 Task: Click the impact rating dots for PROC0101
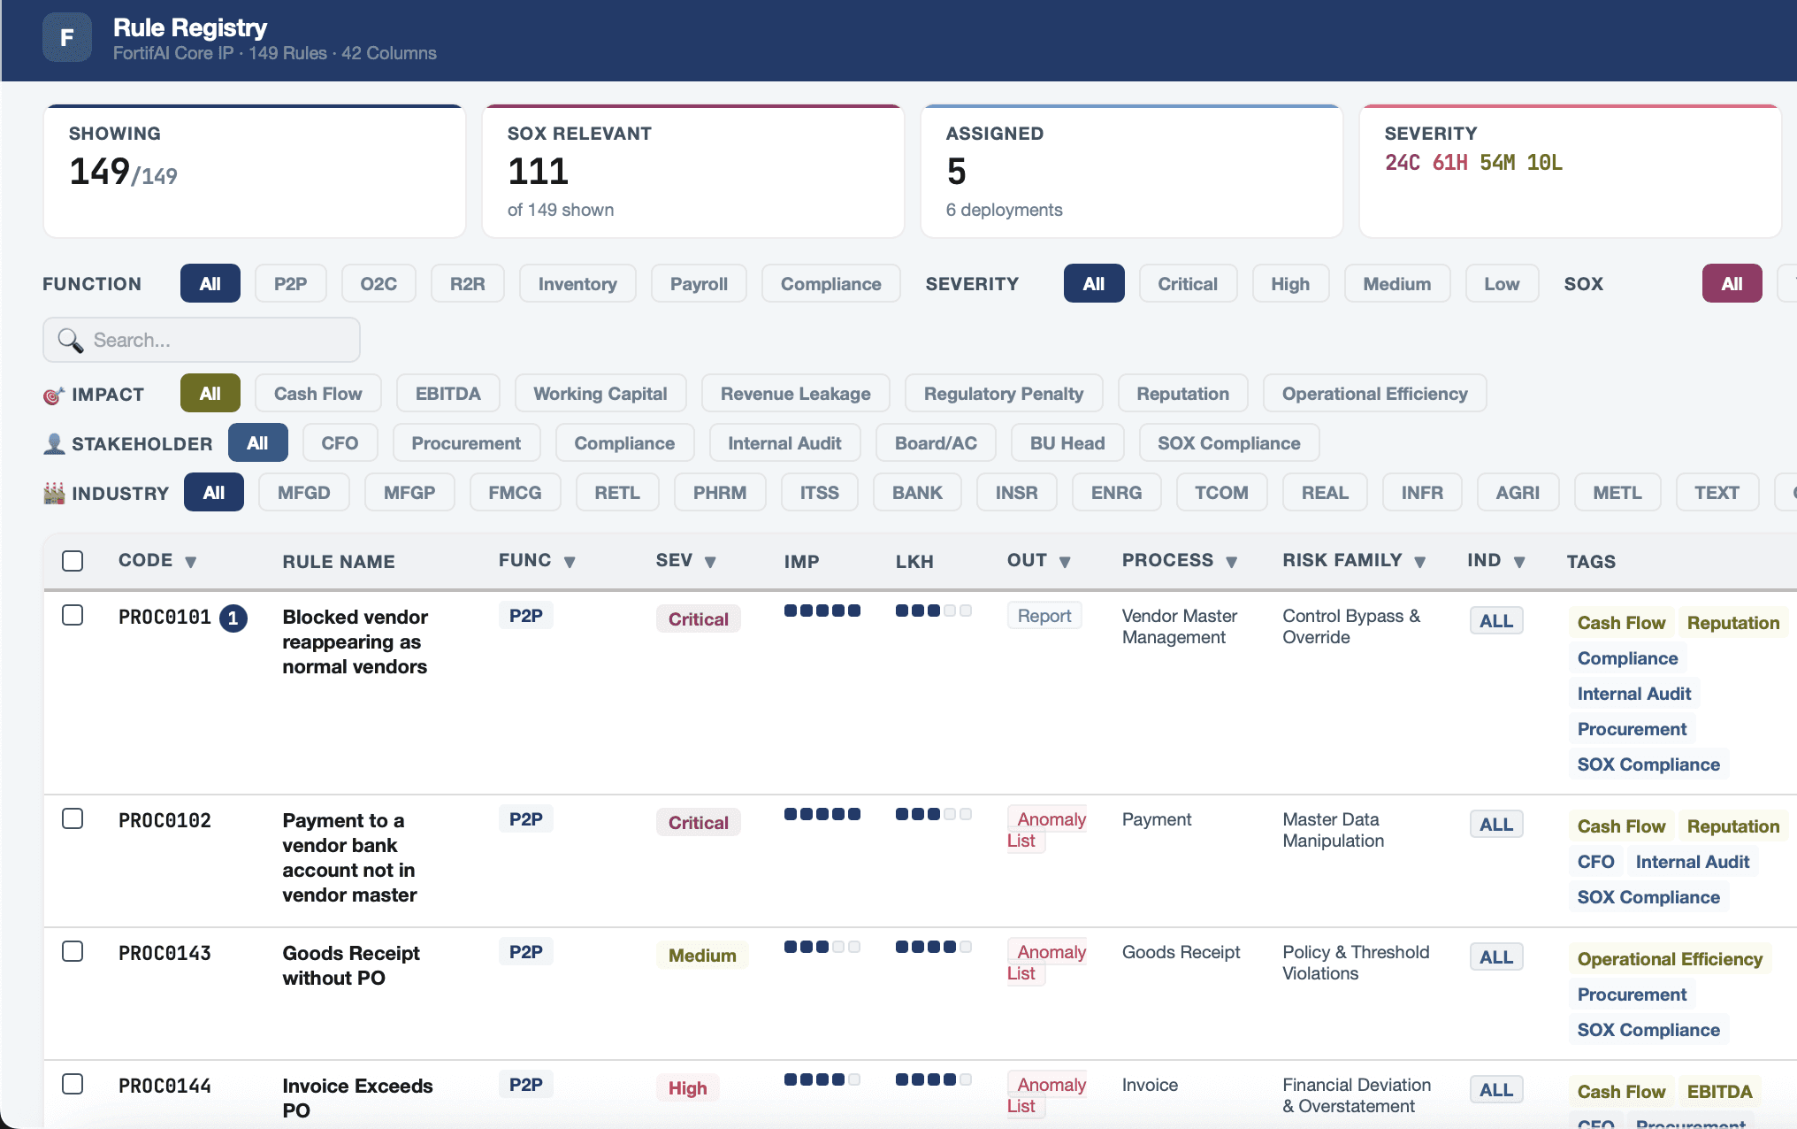822,611
